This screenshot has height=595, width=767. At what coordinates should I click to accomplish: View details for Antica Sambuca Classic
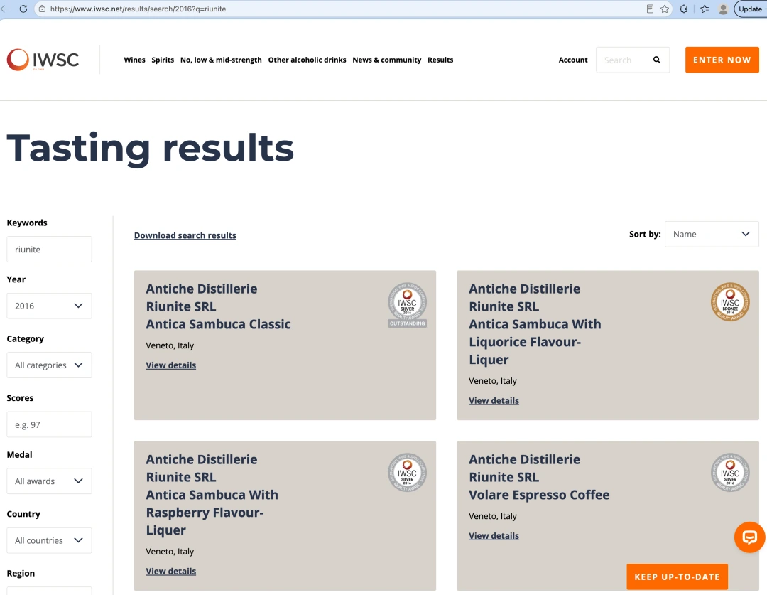click(x=170, y=365)
